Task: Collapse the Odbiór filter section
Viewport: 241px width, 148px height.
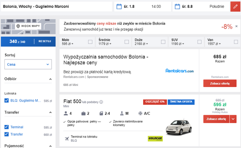Action: pyautogui.click(x=50, y=79)
